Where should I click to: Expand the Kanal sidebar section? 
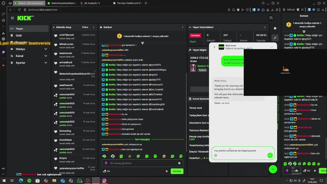tap(29, 56)
